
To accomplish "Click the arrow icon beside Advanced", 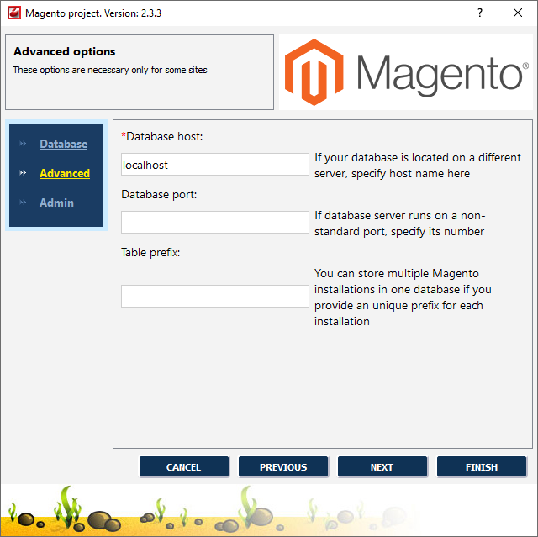I will point(23,173).
